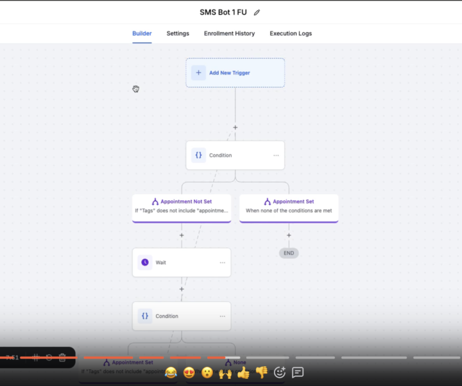Click the trash icon in recording controls
The width and height of the screenshot is (462, 386).
click(62, 357)
